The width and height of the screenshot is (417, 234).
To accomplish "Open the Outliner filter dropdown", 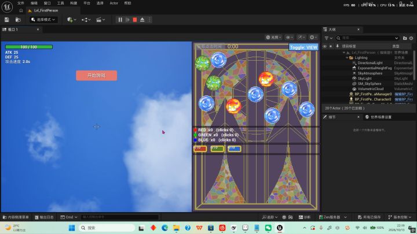I will point(328,38).
